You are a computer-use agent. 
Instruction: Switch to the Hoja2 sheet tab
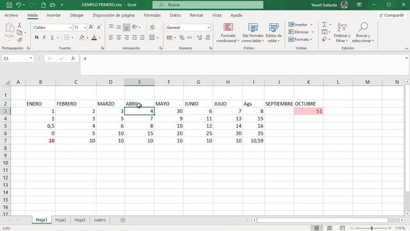(61, 220)
